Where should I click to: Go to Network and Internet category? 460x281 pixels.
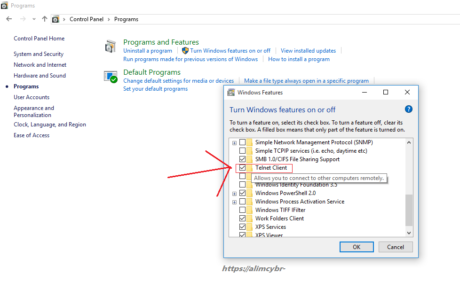pos(40,65)
